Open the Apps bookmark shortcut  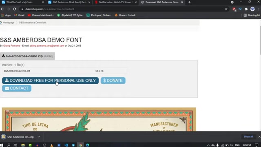click(6, 15)
